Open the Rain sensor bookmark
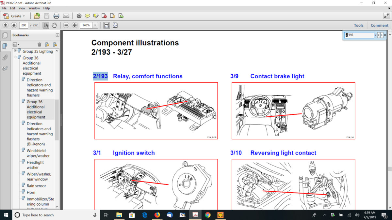392x220 pixels. tap(36, 186)
